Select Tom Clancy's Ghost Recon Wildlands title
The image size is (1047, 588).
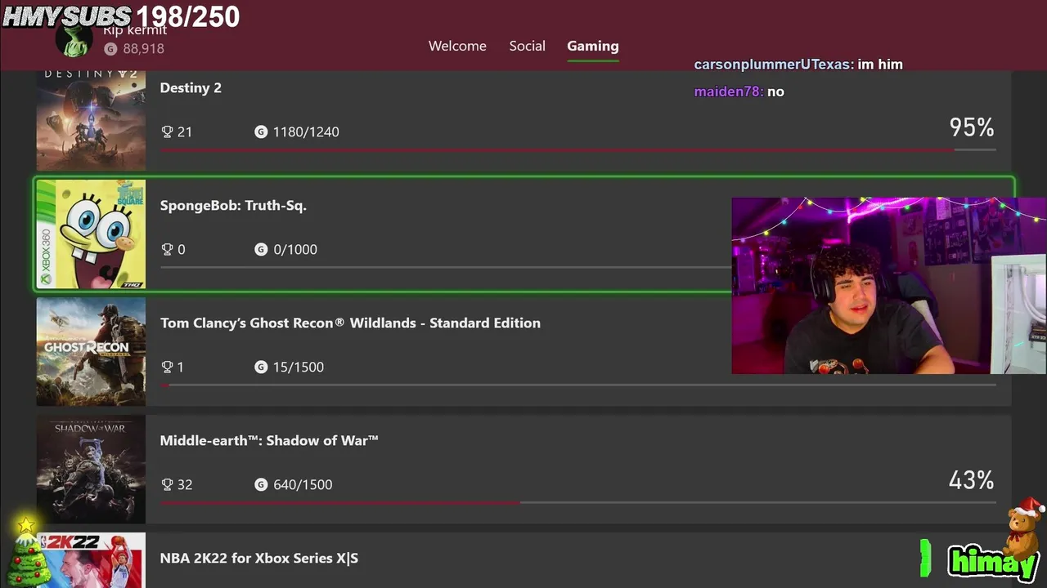coord(350,323)
